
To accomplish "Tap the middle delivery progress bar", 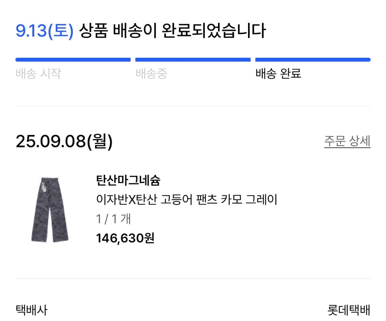I will click(x=193, y=59).
